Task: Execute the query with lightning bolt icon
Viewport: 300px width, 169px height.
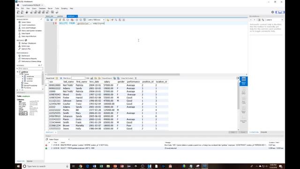Action: [x=56, y=20]
